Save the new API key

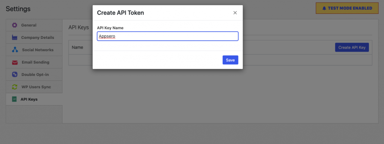(x=230, y=60)
